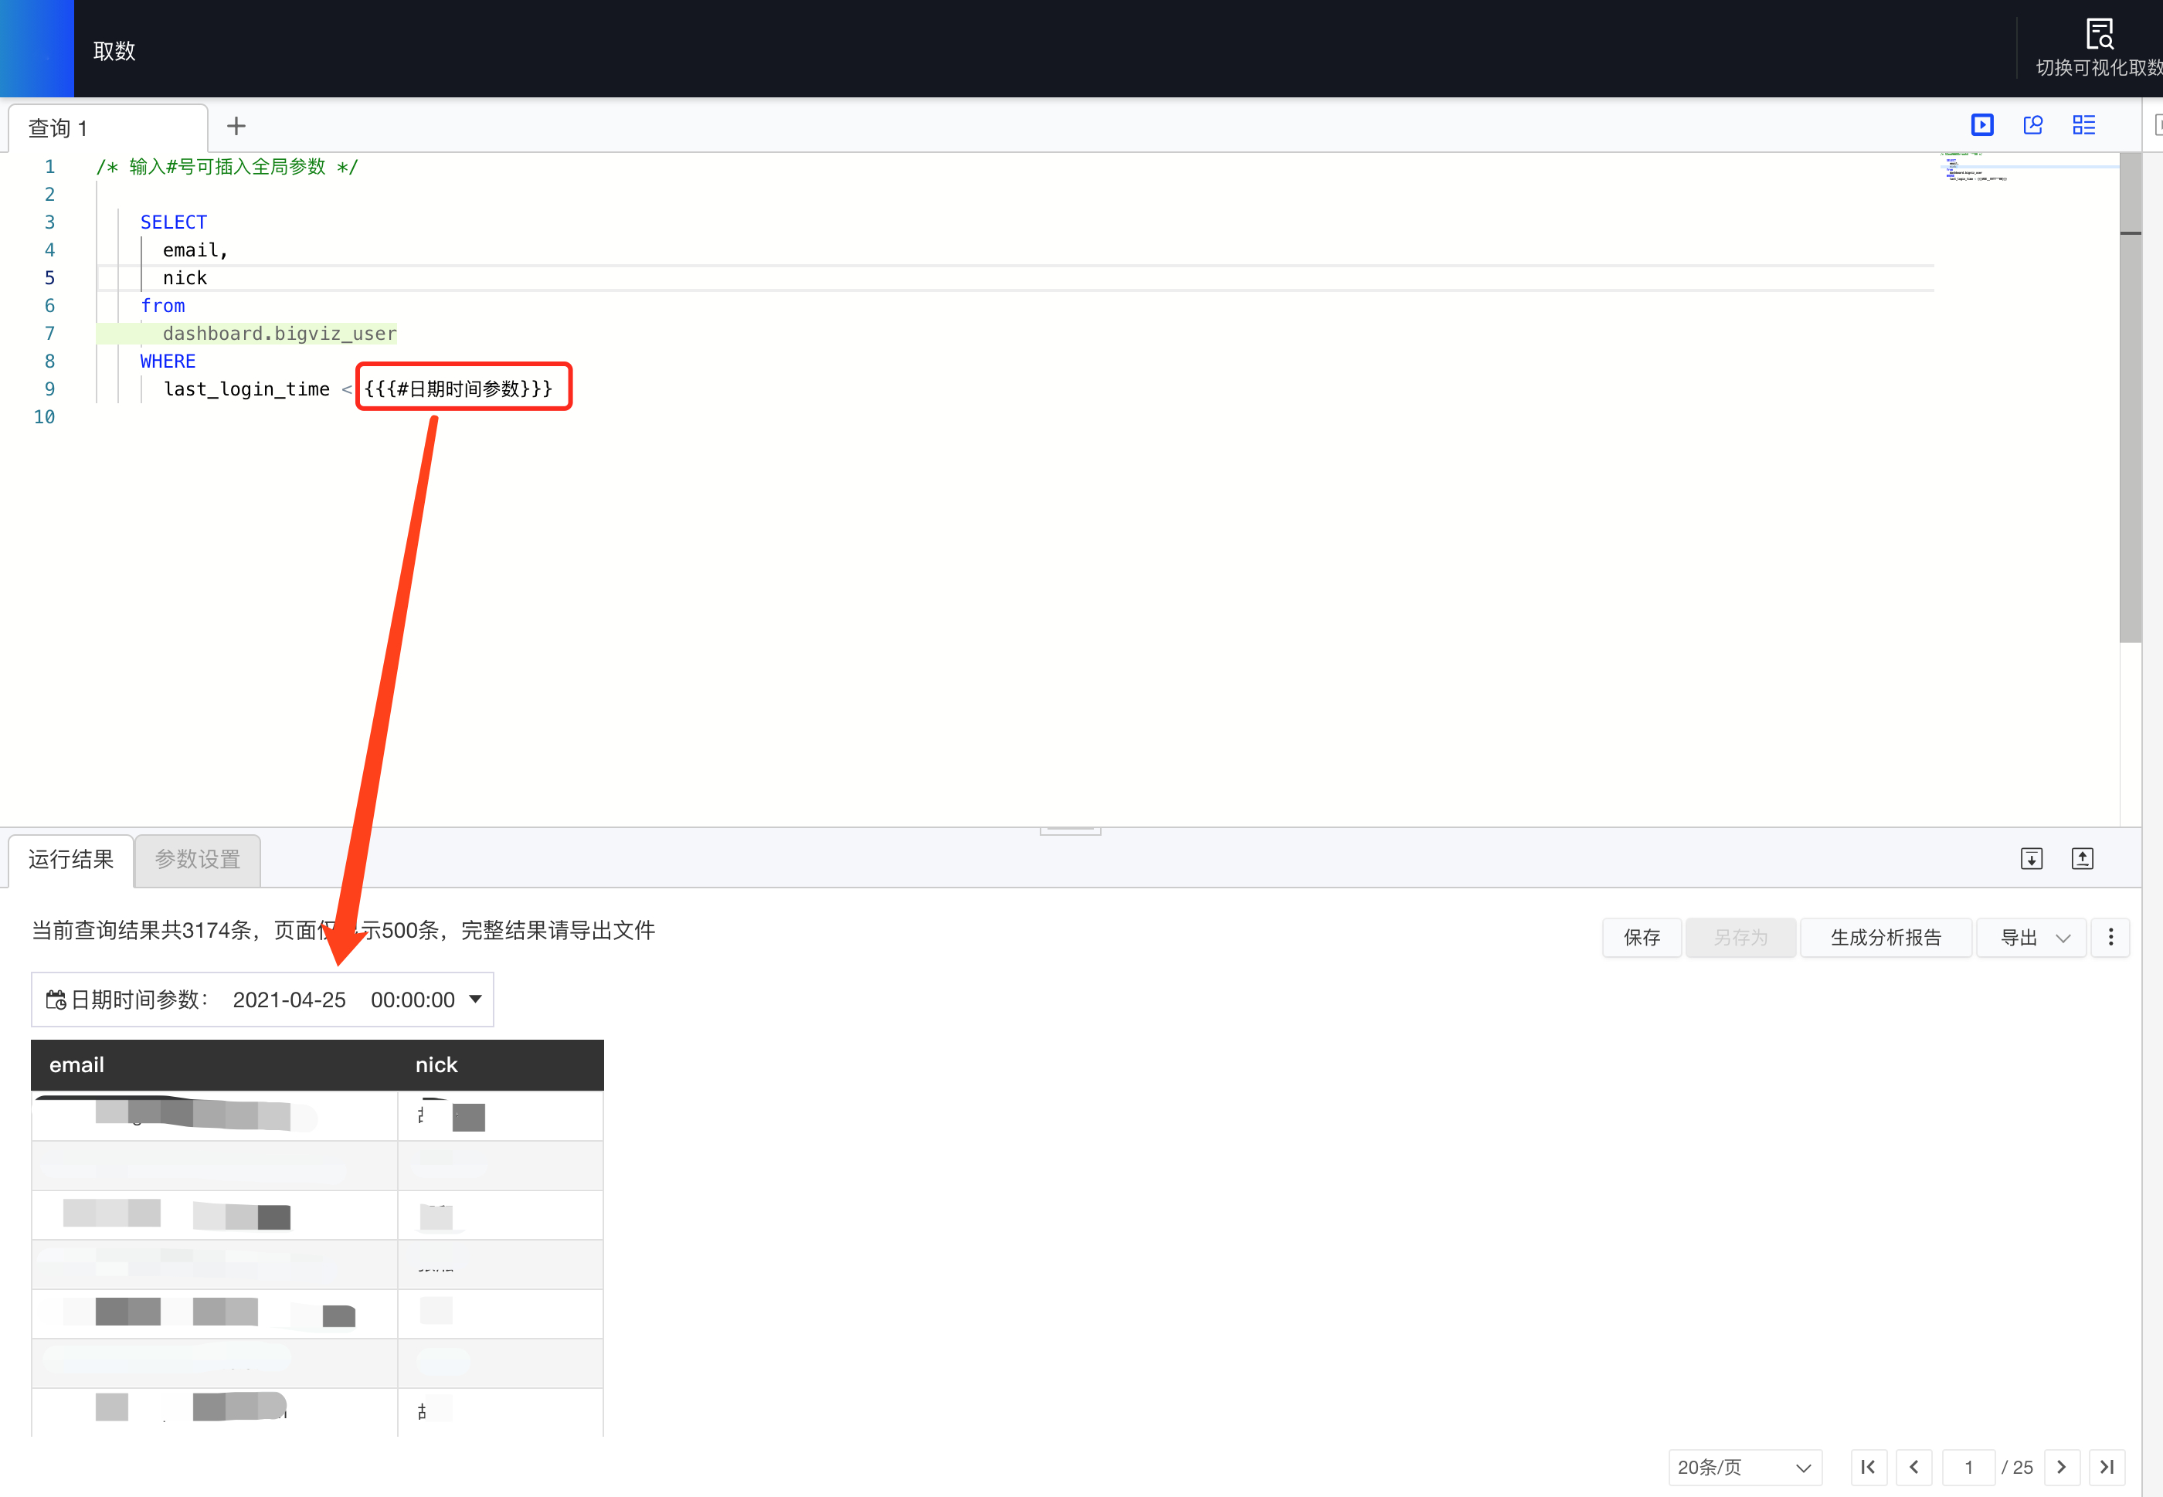This screenshot has width=2163, height=1497.
Task: Expand the 导出 export dropdown
Action: coord(2031,937)
